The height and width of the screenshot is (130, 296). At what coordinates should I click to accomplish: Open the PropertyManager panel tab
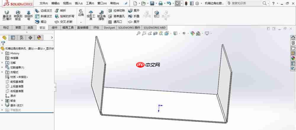click(13, 38)
